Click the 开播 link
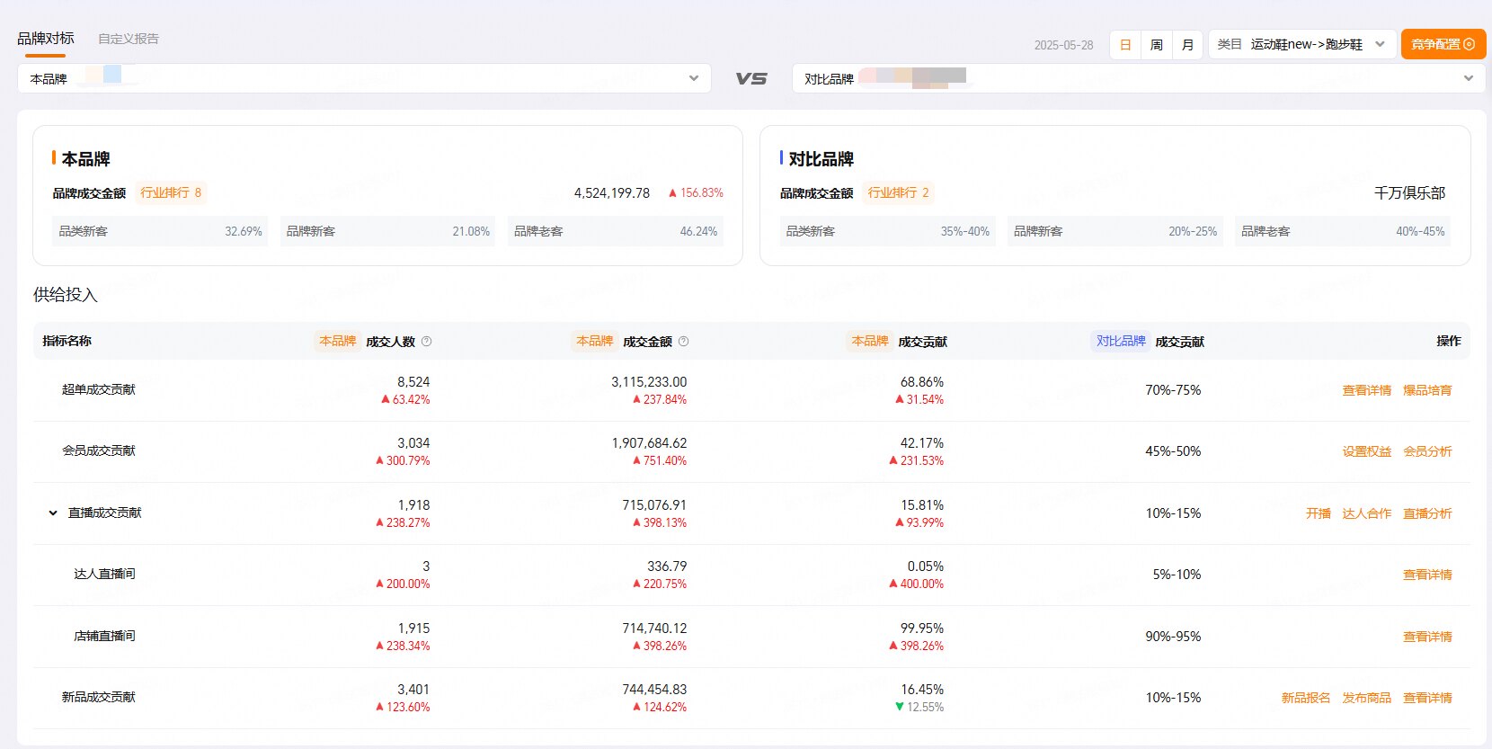1492x749 pixels. tap(1319, 513)
